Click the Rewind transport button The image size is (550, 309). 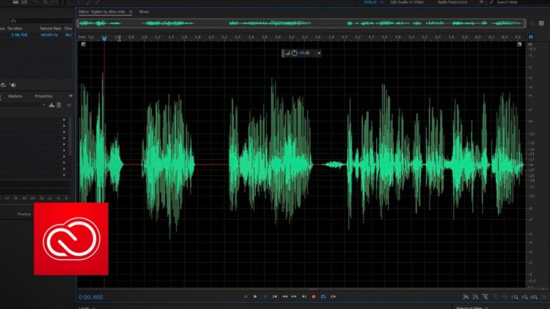pyautogui.click(x=285, y=297)
